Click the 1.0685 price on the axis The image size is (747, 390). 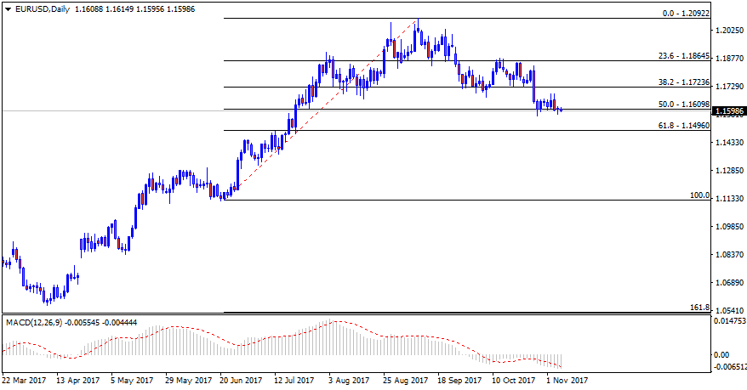(728, 283)
